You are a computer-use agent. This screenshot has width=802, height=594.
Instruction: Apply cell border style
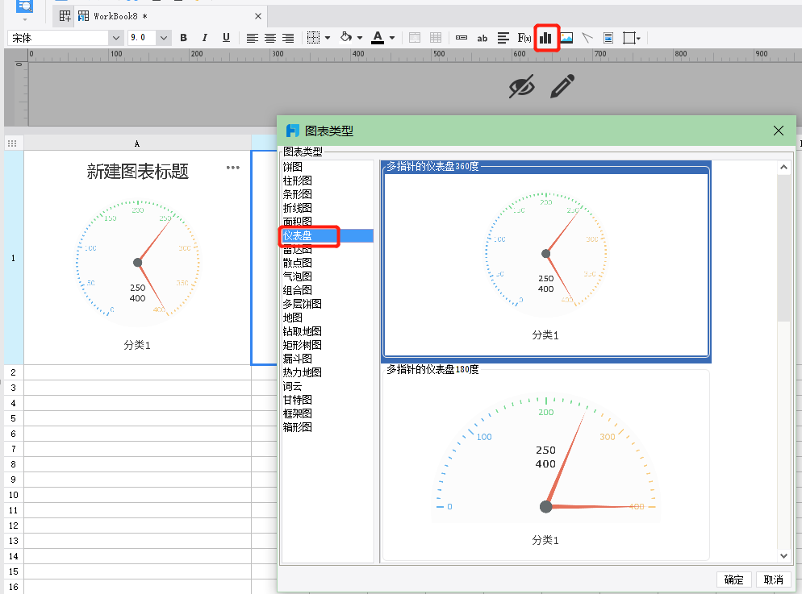(313, 38)
